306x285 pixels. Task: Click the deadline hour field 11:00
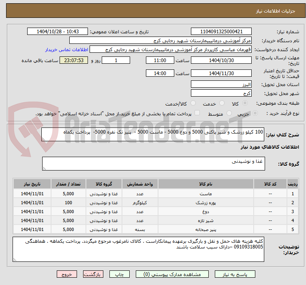160,60
